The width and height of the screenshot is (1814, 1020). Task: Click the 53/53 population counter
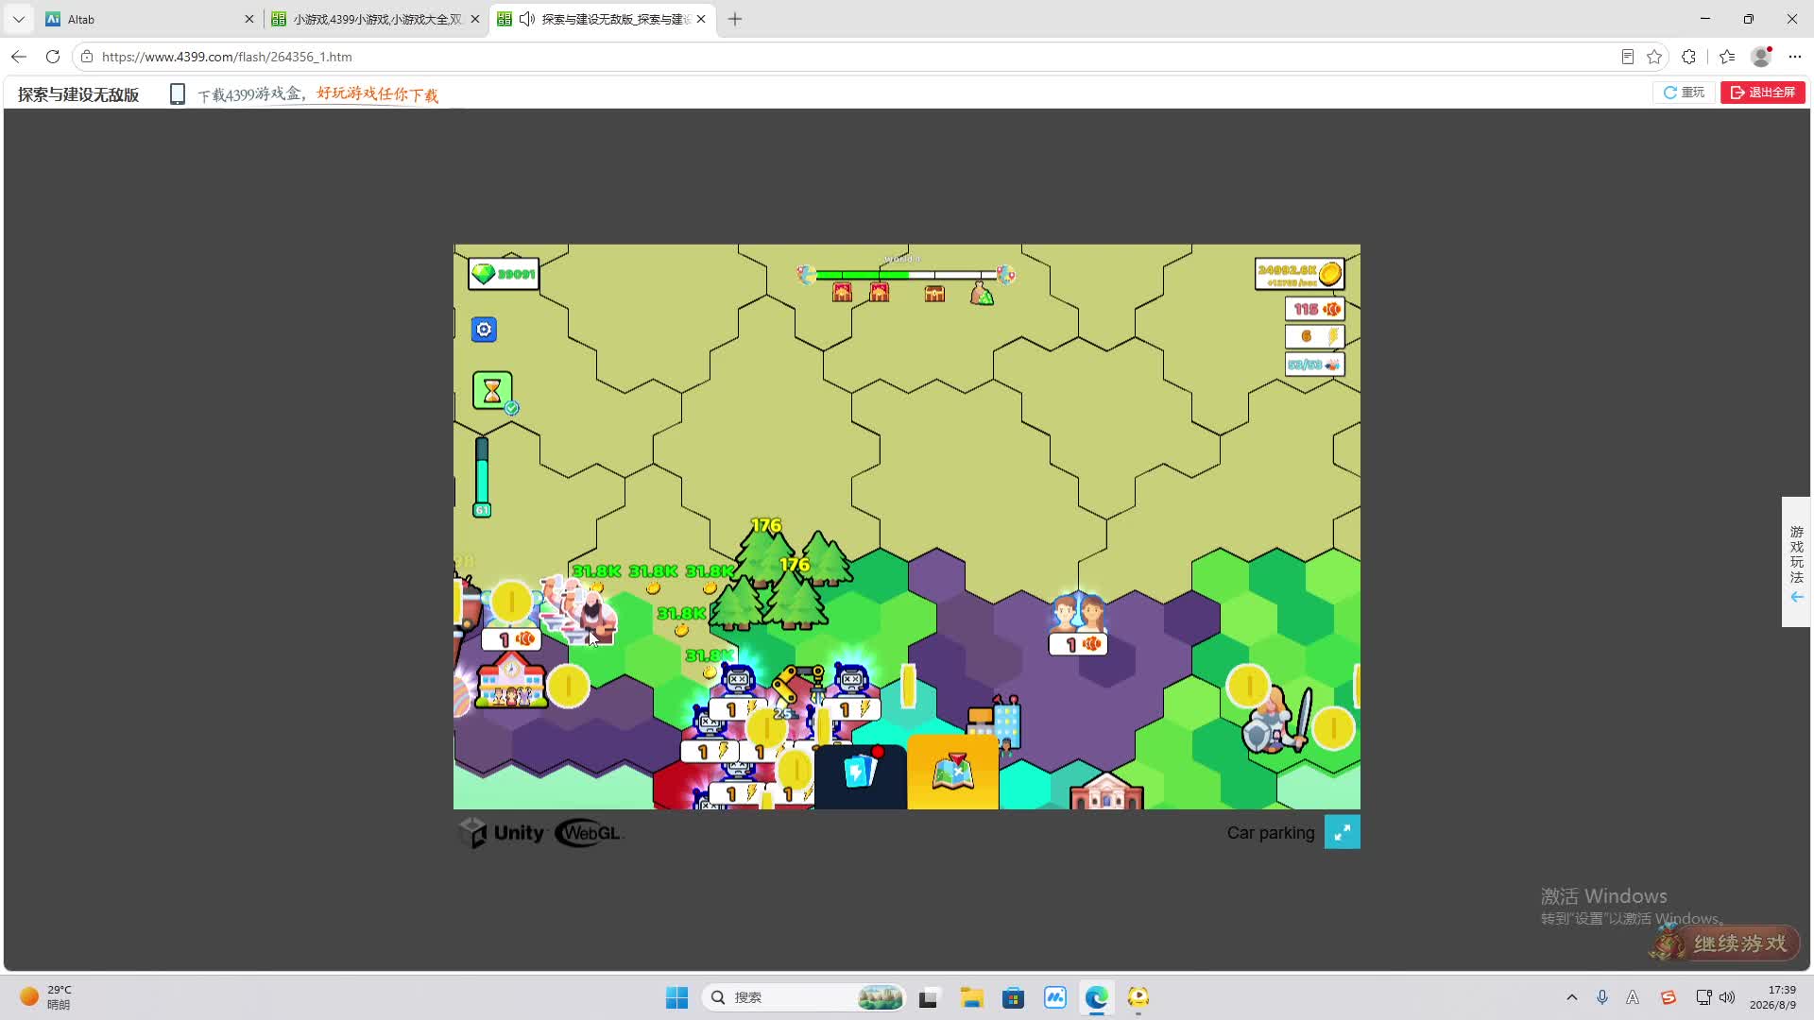(x=1315, y=365)
